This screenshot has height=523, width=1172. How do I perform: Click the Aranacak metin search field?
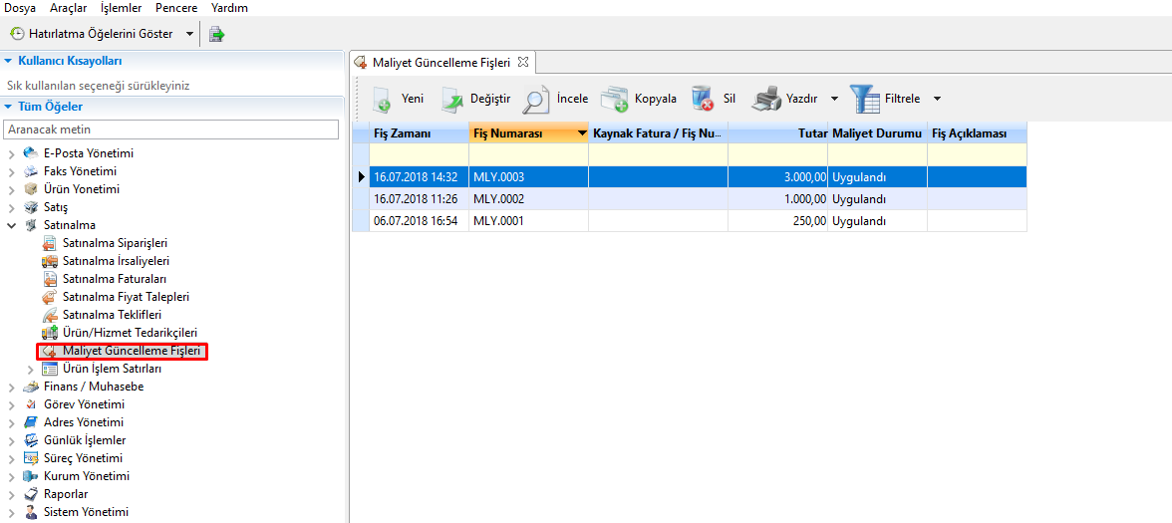pyautogui.click(x=171, y=130)
